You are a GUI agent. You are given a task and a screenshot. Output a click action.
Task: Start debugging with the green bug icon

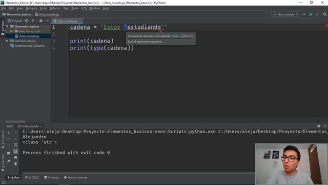point(311,14)
